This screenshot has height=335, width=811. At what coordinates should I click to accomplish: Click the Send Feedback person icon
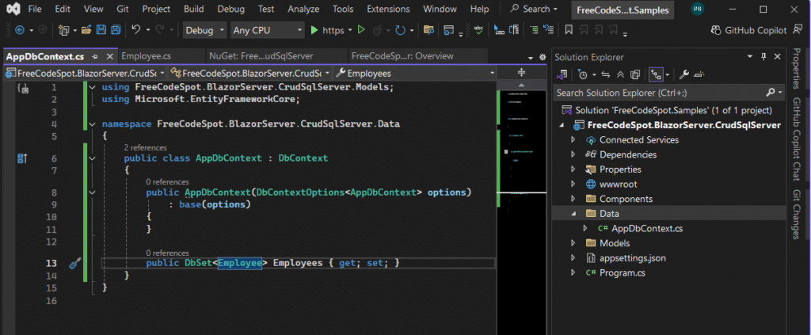797,30
